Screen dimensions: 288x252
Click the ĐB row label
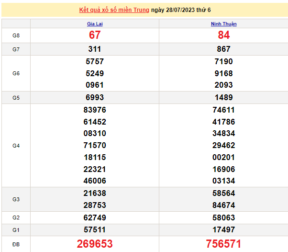coord(16,244)
